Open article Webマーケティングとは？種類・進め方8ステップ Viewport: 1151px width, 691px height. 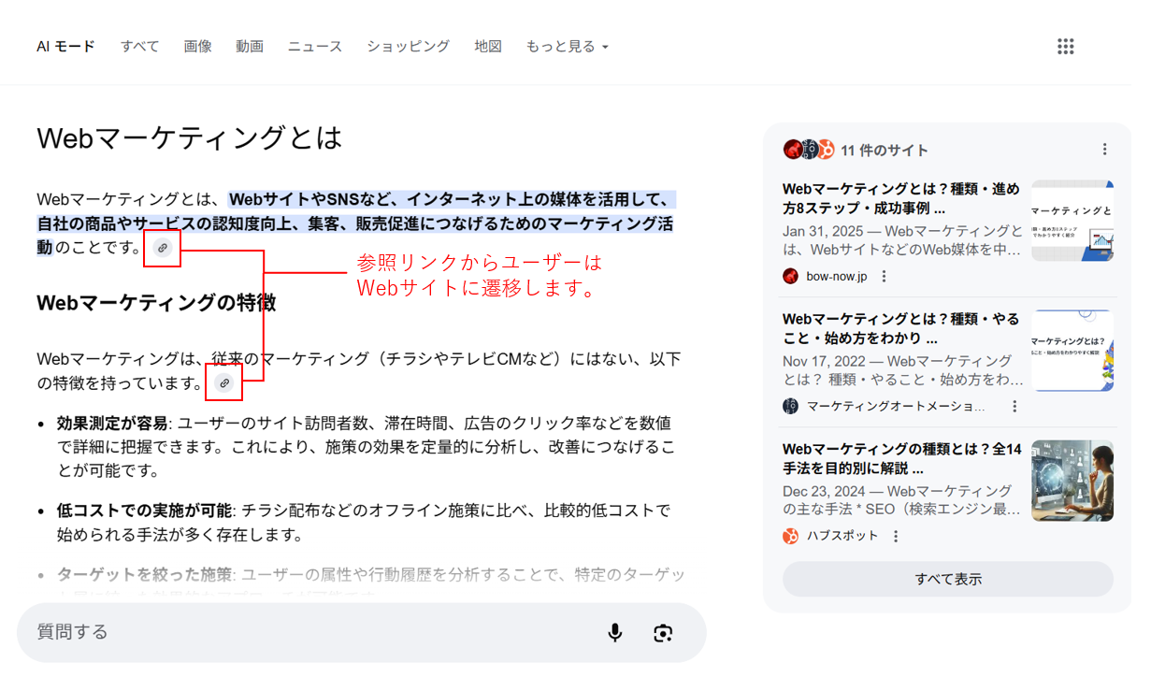click(901, 198)
